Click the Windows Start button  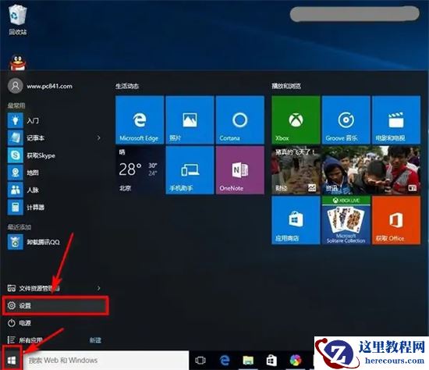pos(12,360)
